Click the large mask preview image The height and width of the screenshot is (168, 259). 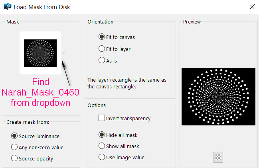tap(218, 97)
